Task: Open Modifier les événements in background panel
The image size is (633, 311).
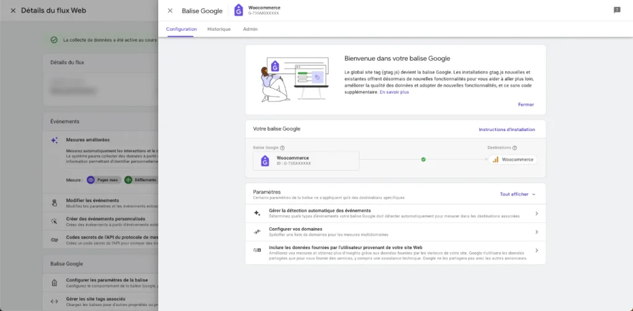Action: (x=101, y=203)
